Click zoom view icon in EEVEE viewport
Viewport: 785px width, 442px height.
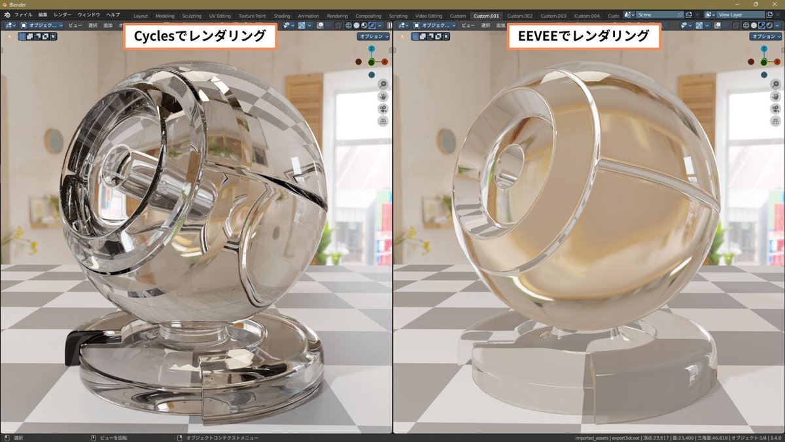[775, 84]
